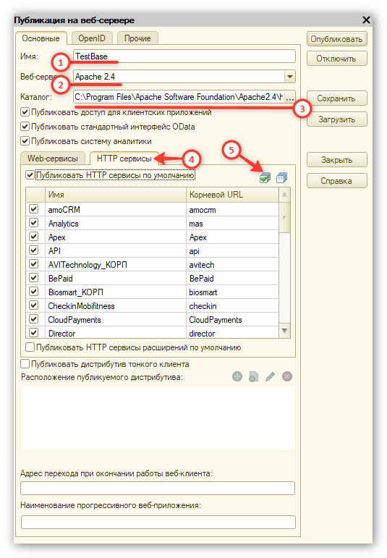Screen dimensions: 387x558
Task: Expand the web server Apache 2.4 dropdown
Action: pyautogui.click(x=290, y=77)
